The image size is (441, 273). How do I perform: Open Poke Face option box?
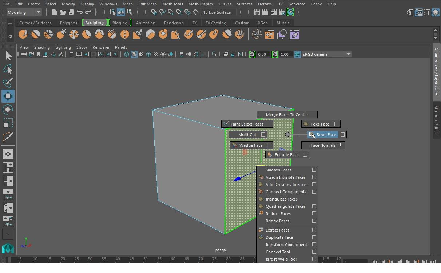pos(336,124)
